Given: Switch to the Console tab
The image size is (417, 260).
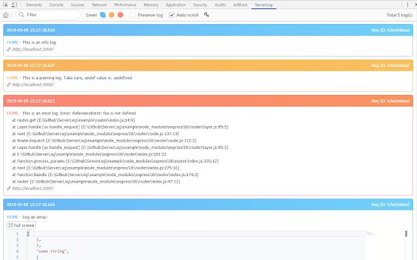Looking at the screenshot, I should [57, 5].
